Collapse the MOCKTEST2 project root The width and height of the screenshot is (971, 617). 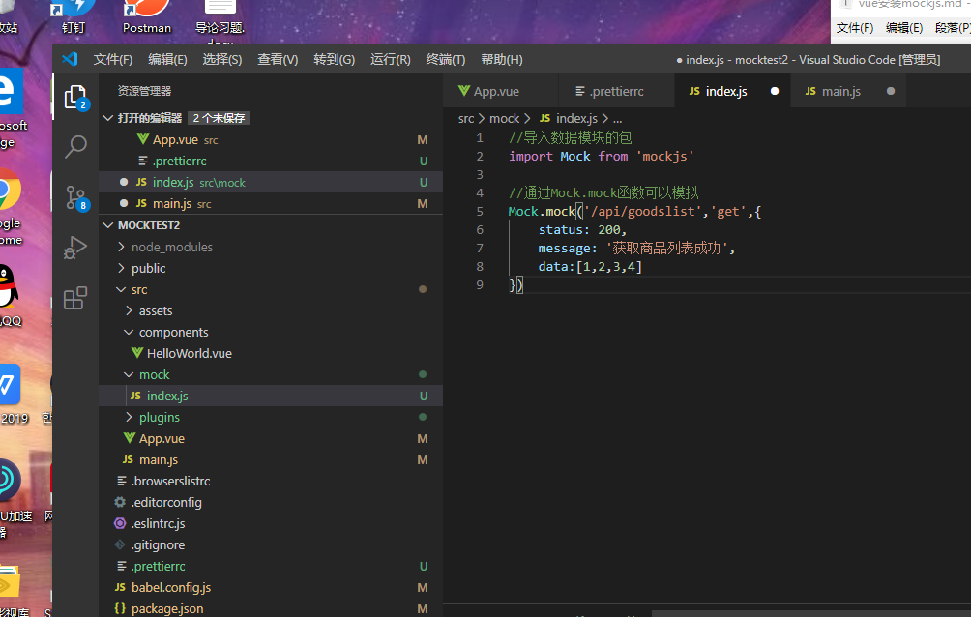point(108,225)
